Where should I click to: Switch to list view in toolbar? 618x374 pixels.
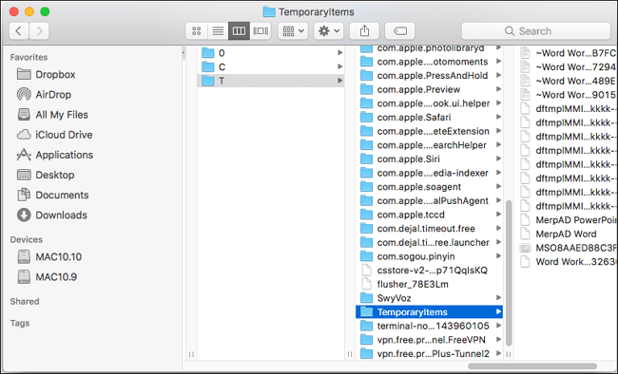(218, 31)
